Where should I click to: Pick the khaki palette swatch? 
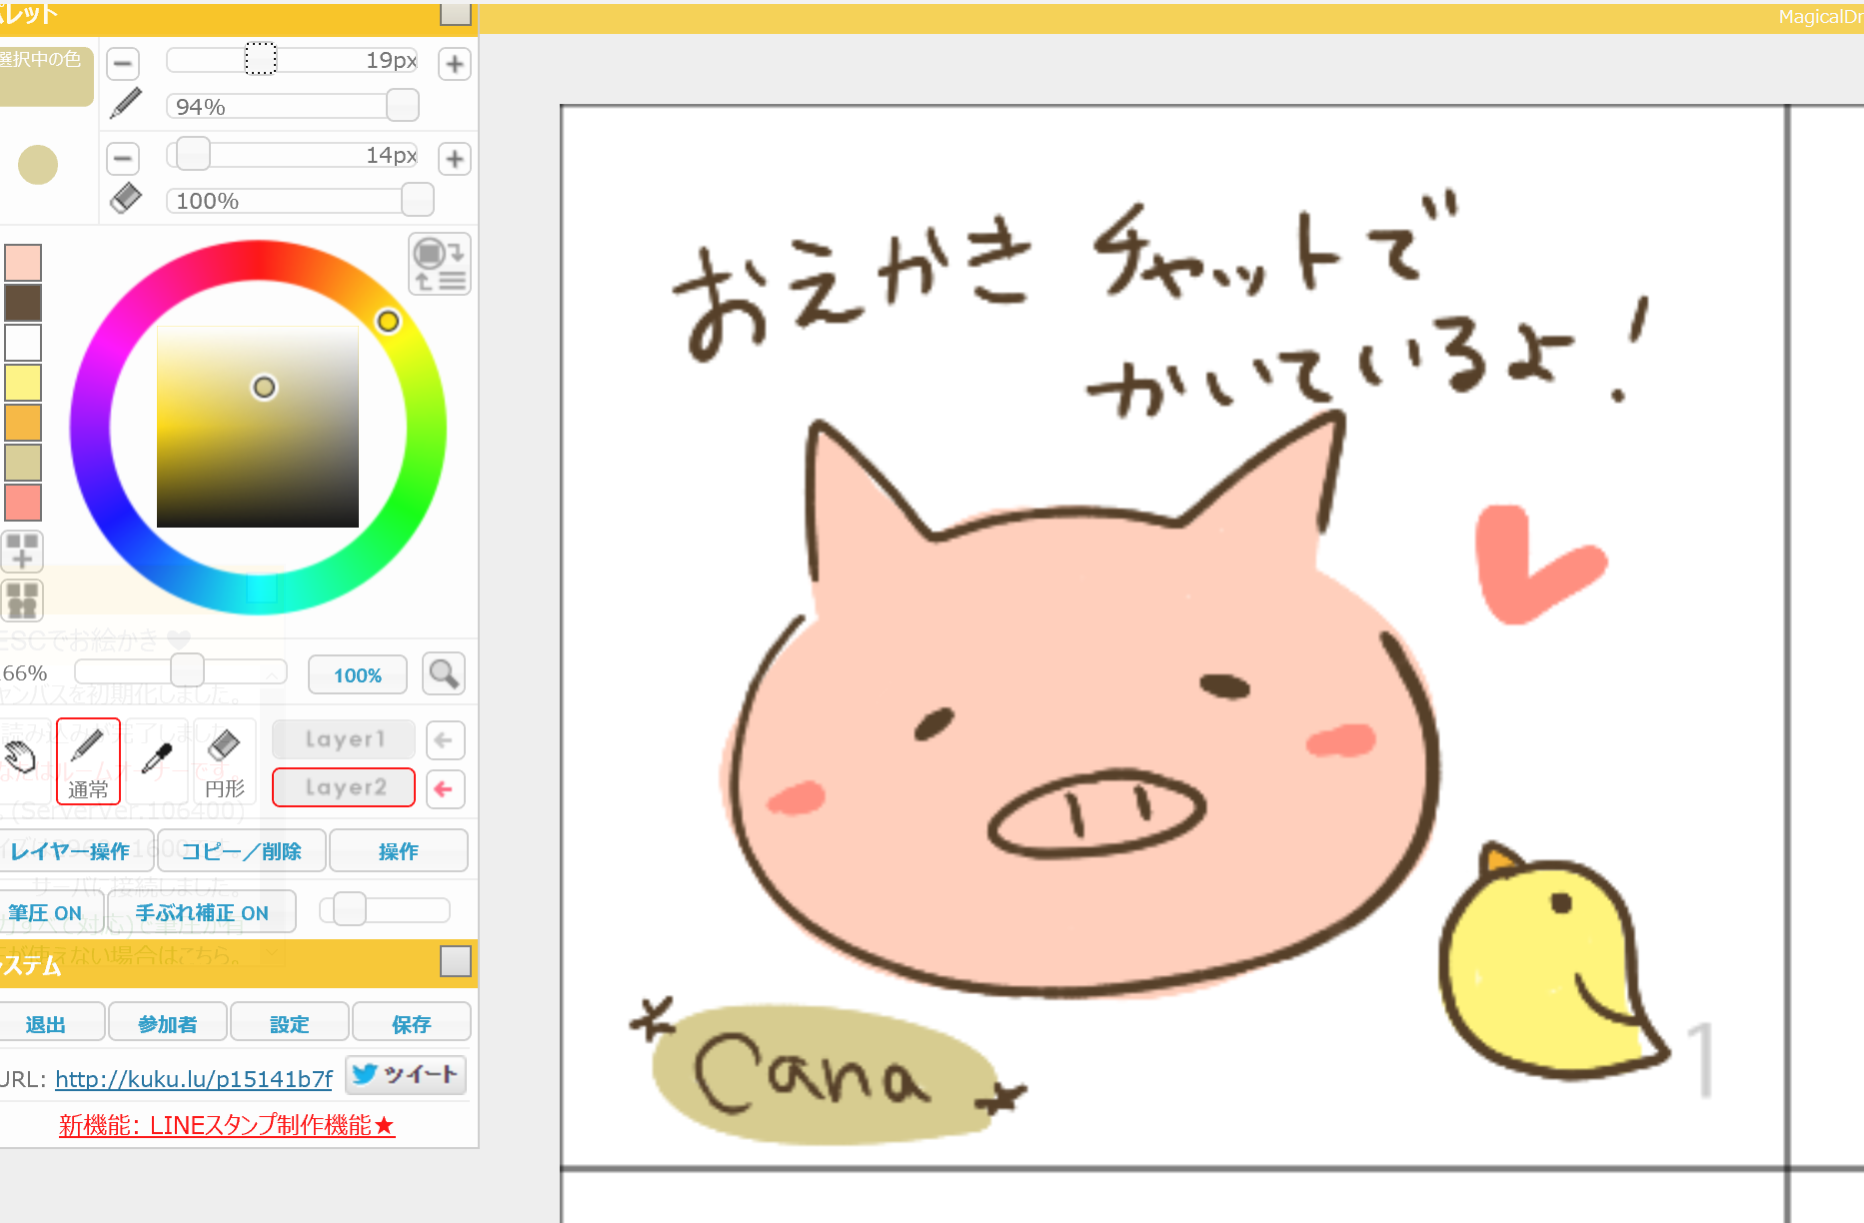(x=23, y=463)
